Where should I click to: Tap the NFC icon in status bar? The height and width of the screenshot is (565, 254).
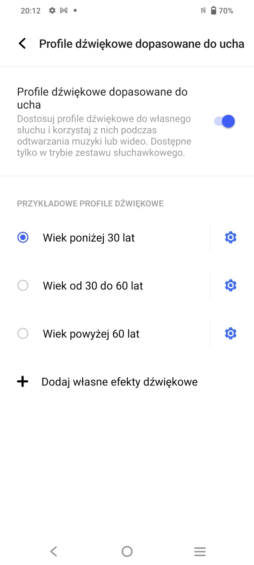pos(203,10)
